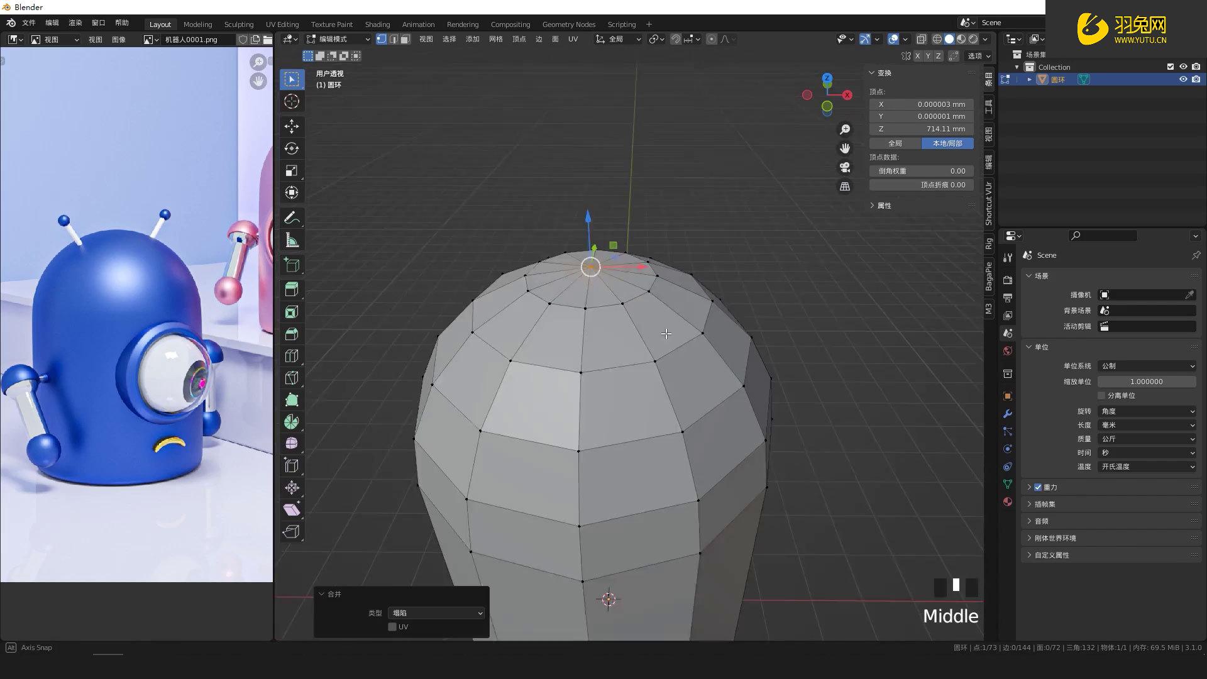
Task: Open the 单位系统 dropdown set to 公制
Action: 1147,365
